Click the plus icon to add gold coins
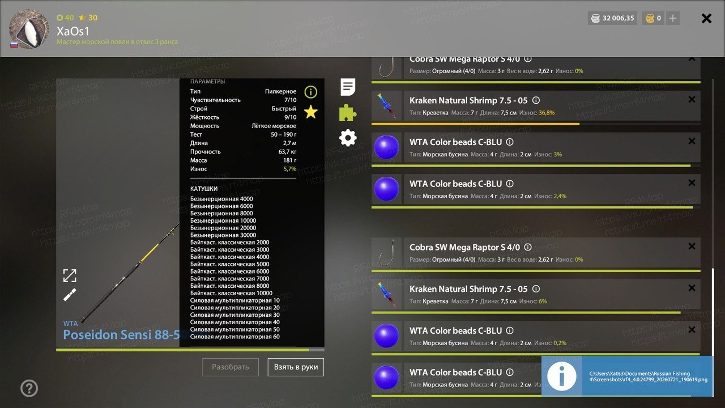 click(x=672, y=18)
